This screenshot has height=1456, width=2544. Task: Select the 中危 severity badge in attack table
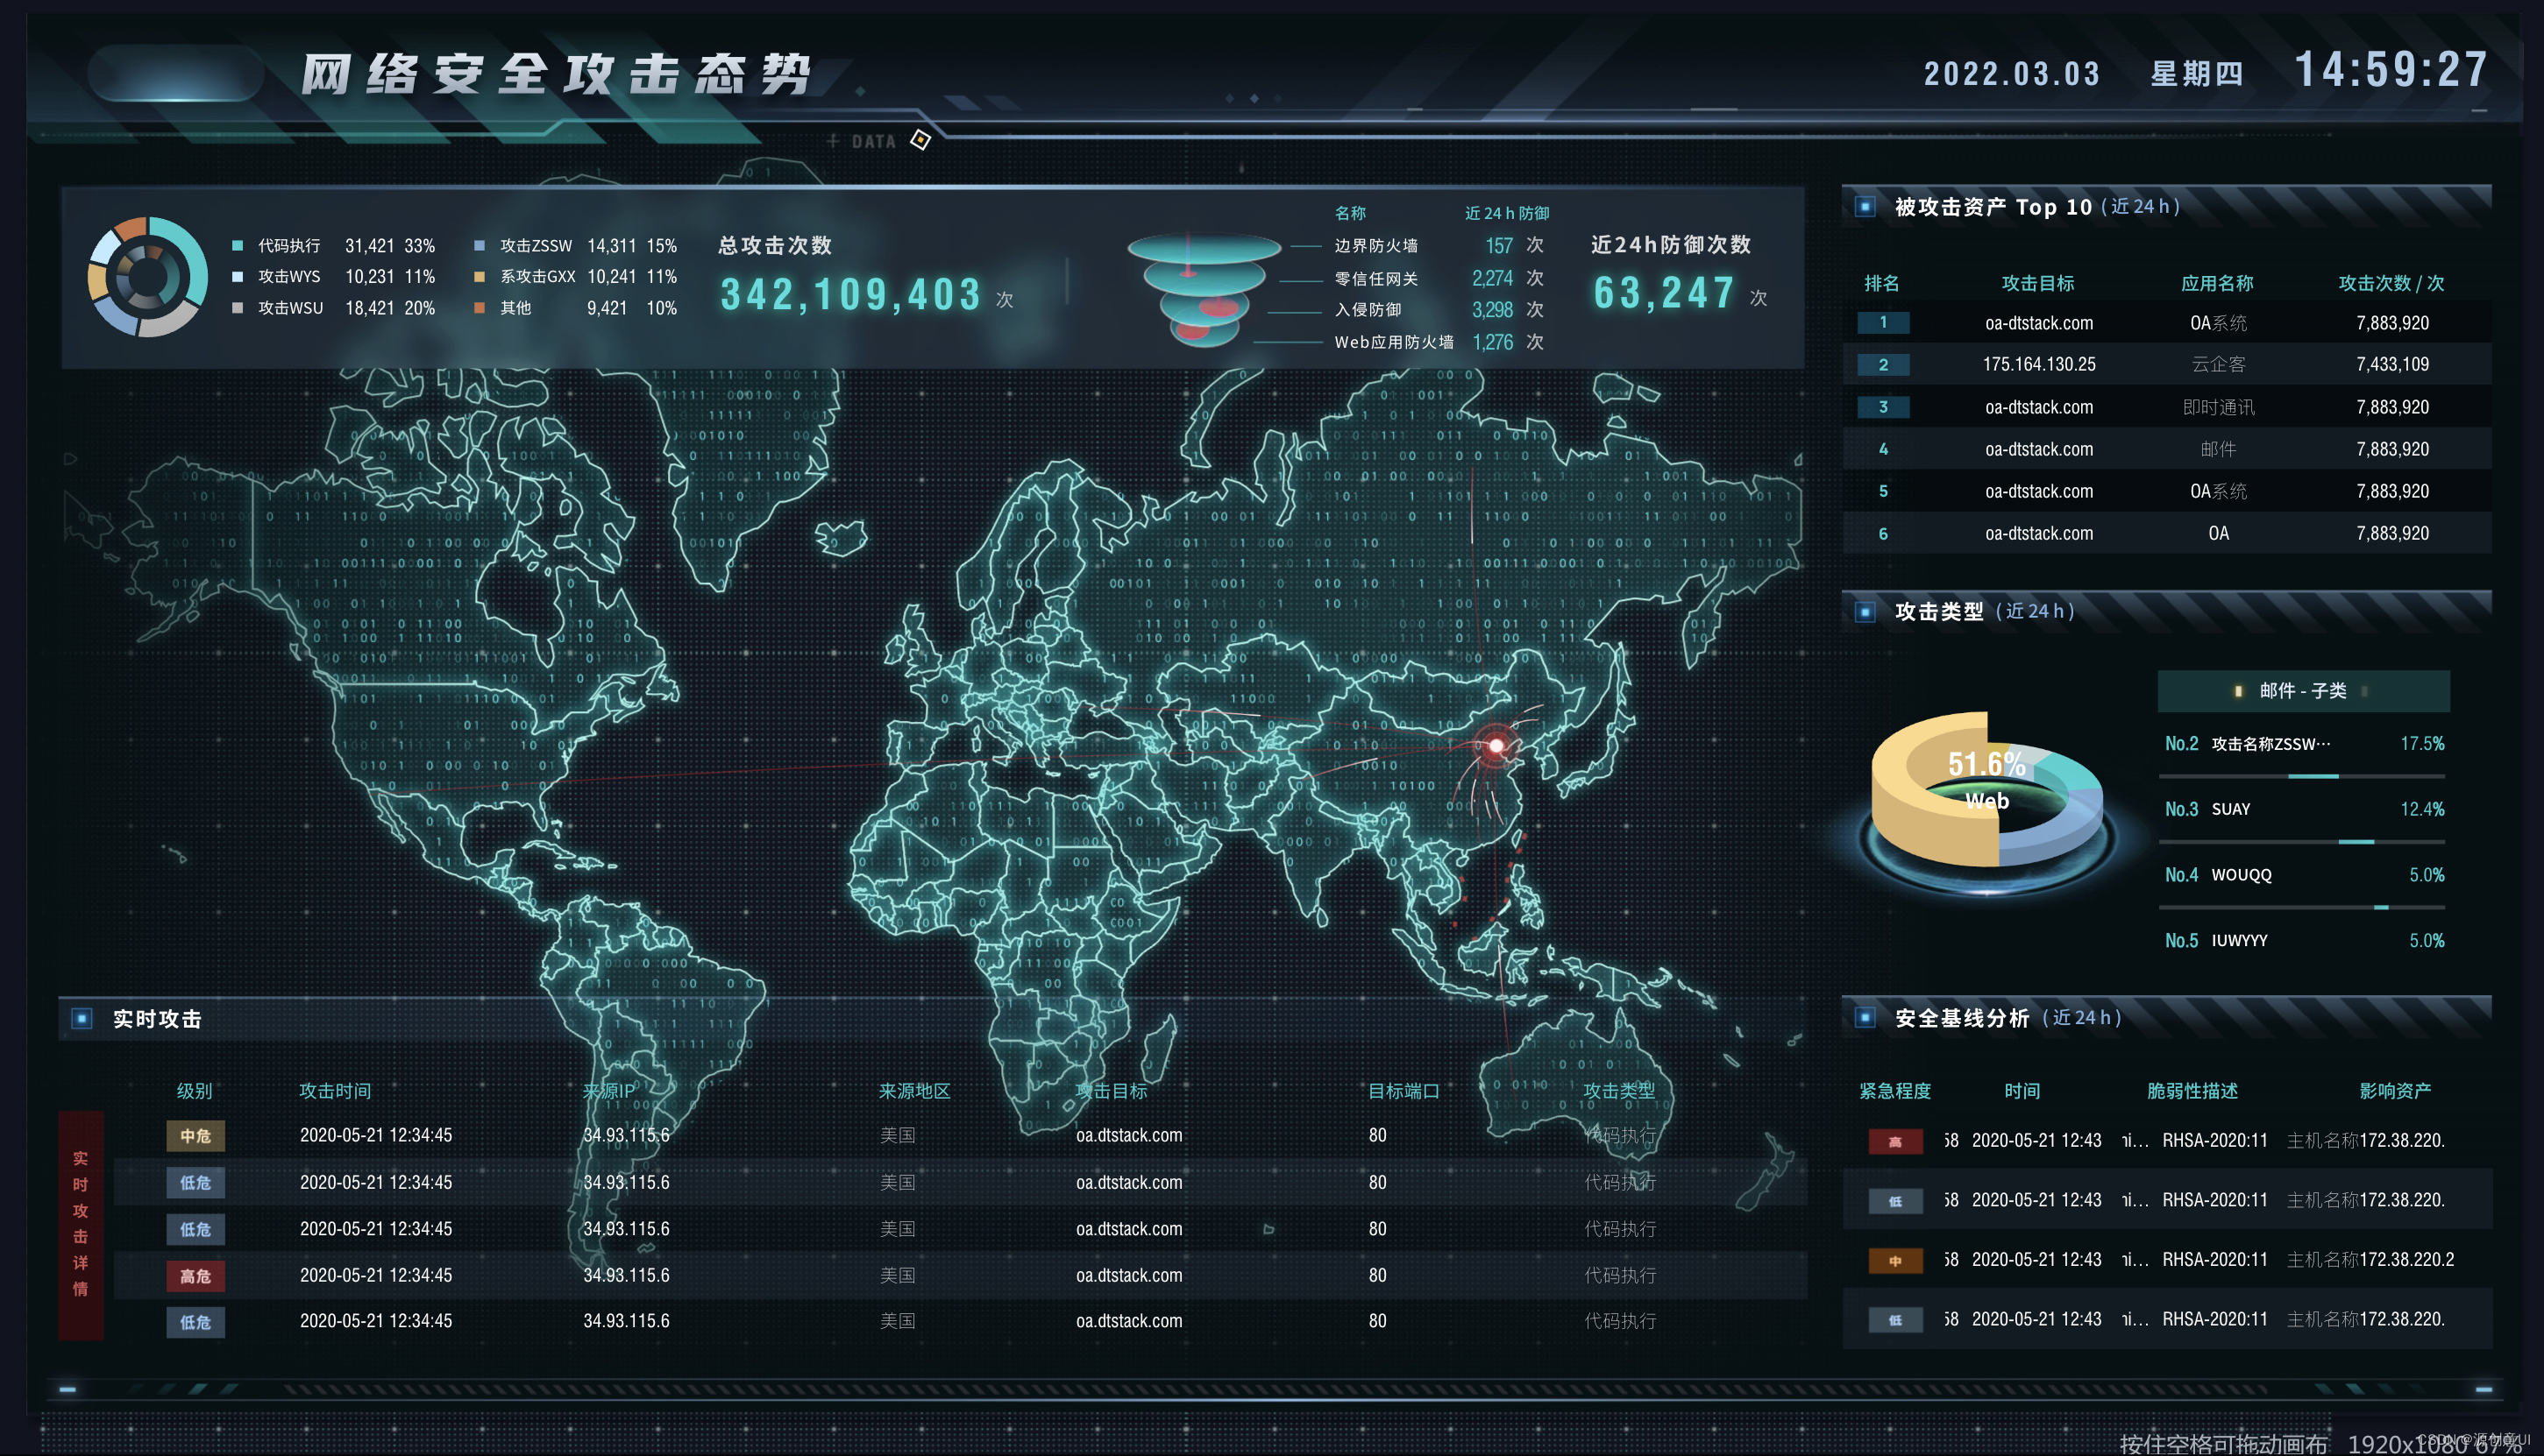[x=195, y=1135]
